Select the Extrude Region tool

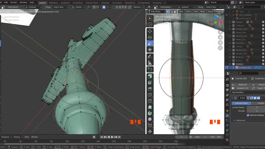(x=150, y=76)
